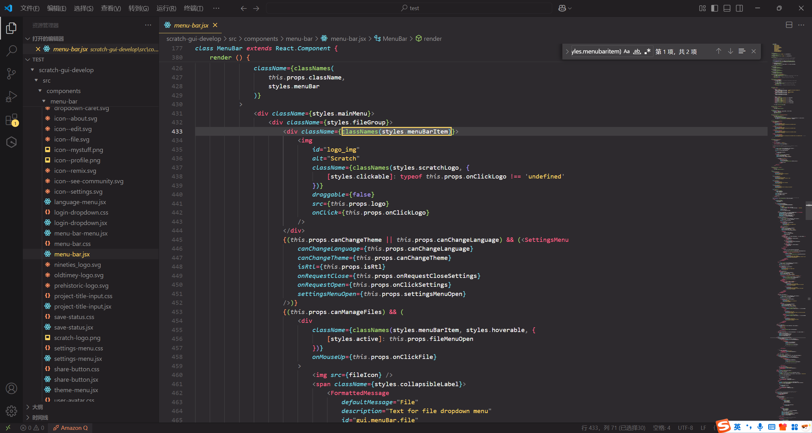The height and width of the screenshot is (433, 812).
Task: Open the 查看(V) menu
Action: tap(111, 8)
